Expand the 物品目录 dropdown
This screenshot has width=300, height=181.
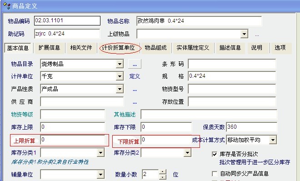coord(120,64)
